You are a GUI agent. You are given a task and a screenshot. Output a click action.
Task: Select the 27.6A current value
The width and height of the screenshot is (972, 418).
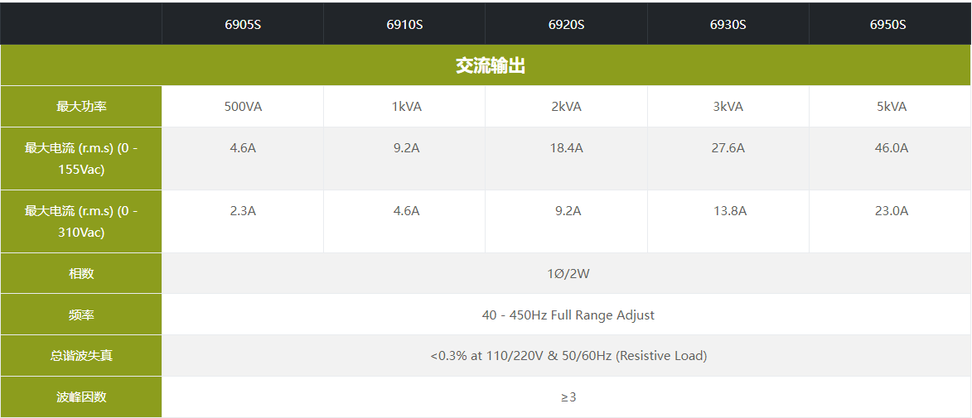pyautogui.click(x=729, y=148)
